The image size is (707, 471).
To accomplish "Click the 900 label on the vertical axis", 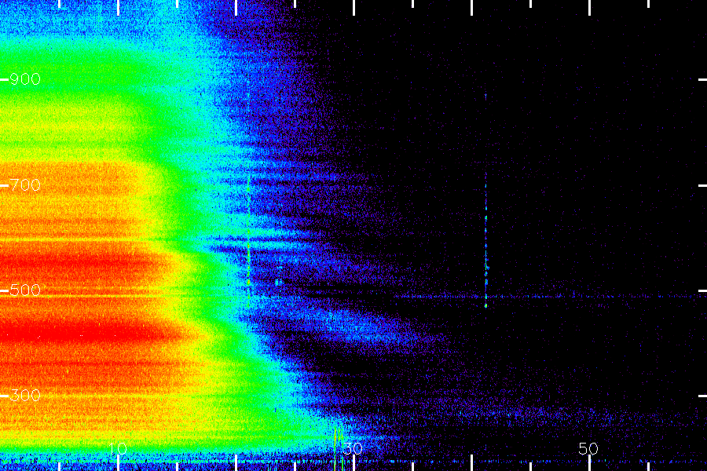I will pos(25,79).
